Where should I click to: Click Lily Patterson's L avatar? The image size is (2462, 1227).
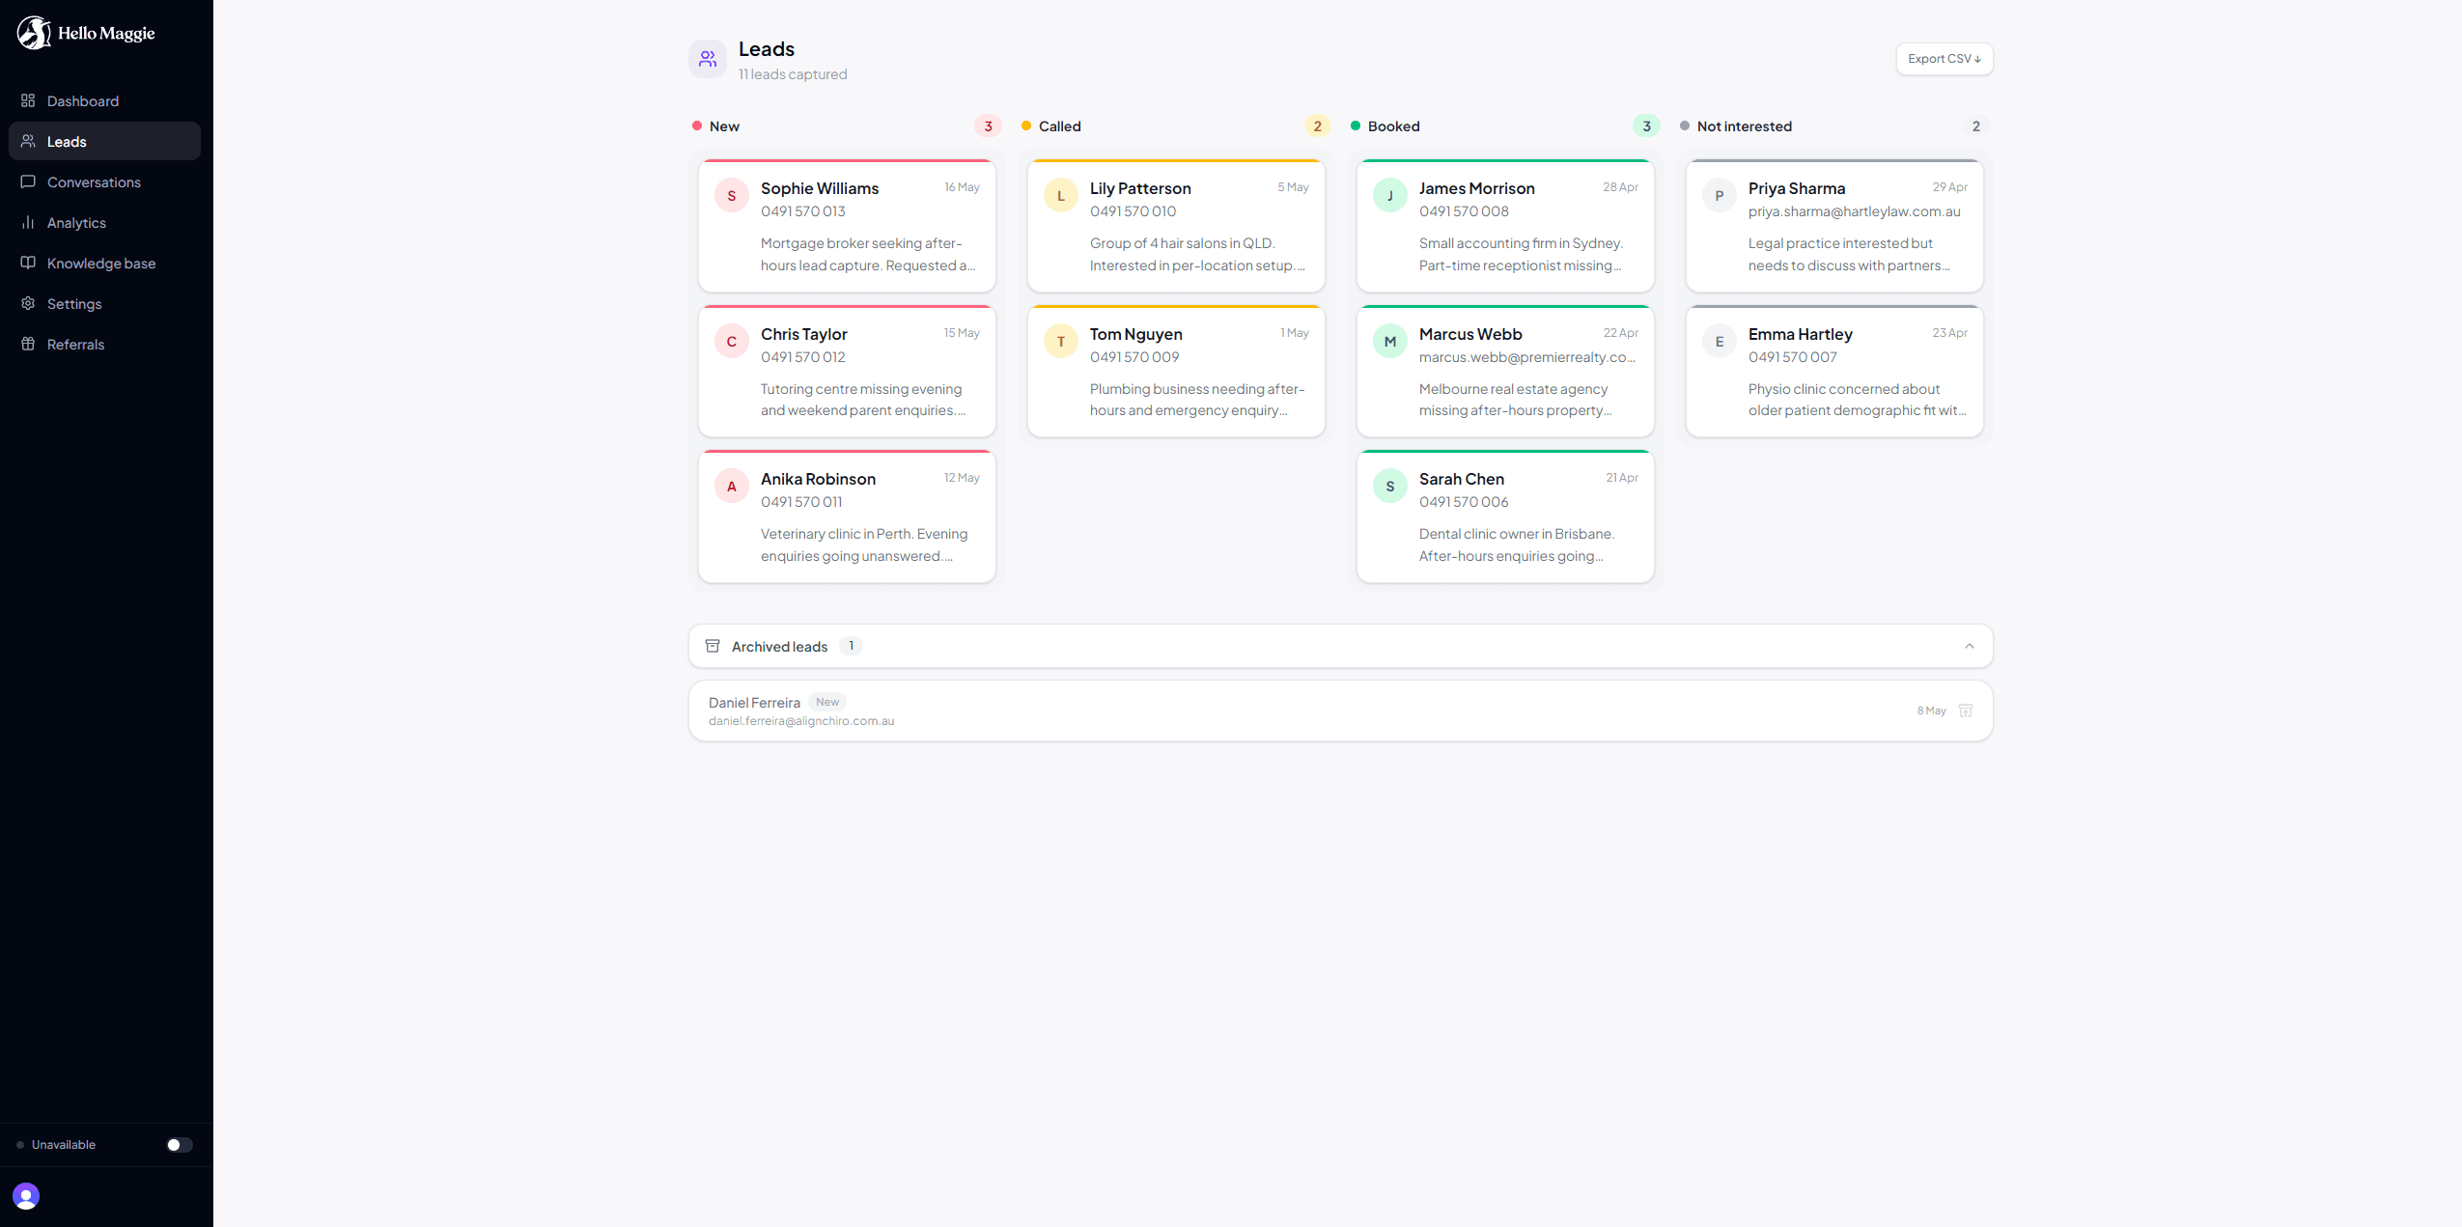point(1061,195)
